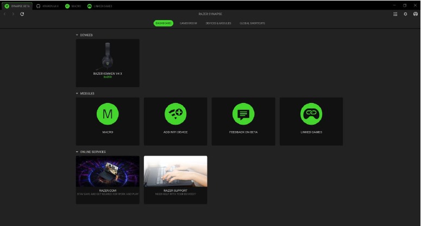Open the Add WiFi Device icon
This screenshot has height=226, width=421.
tap(175, 114)
